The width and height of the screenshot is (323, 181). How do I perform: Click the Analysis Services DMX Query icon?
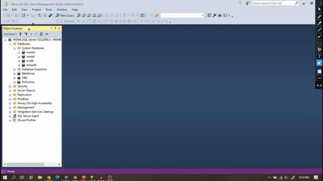point(89,16)
